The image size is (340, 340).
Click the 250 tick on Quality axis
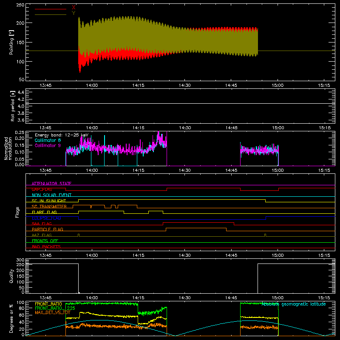20,264
